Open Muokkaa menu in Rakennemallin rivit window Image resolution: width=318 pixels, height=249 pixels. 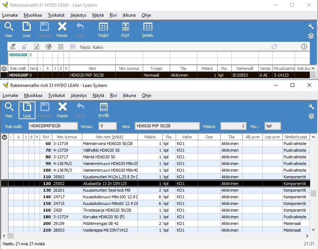(x=33, y=95)
